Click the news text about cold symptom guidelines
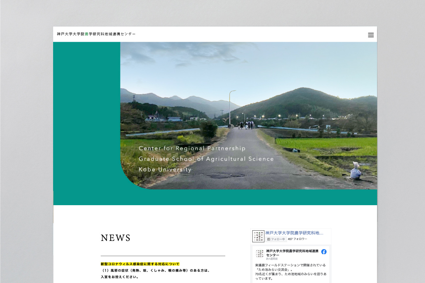This screenshot has height=283, width=425. click(155, 271)
